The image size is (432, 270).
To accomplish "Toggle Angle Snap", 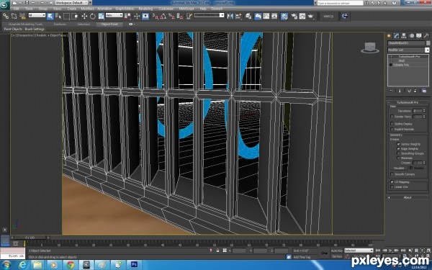I will (x=163, y=17).
